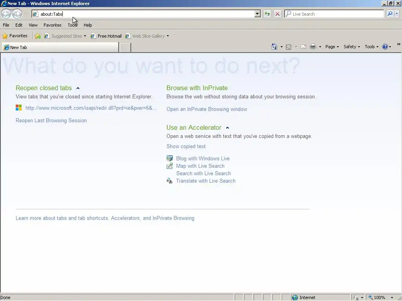Screen dimensions: 402x301
Task: Open Web Slice Gallery in favorites bar
Action: pyautogui.click(x=147, y=36)
